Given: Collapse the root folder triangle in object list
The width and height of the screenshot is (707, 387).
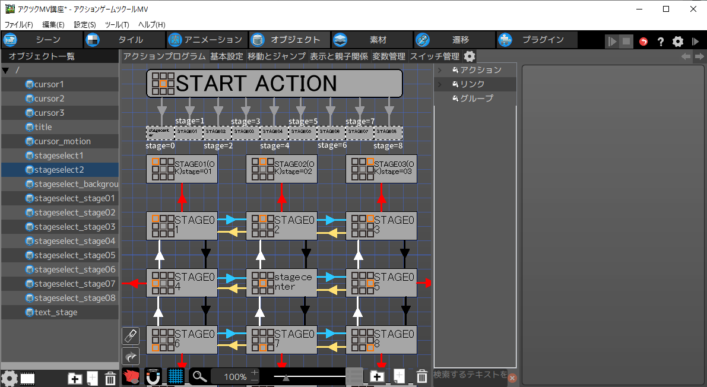Looking at the screenshot, I should pyautogui.click(x=6, y=71).
